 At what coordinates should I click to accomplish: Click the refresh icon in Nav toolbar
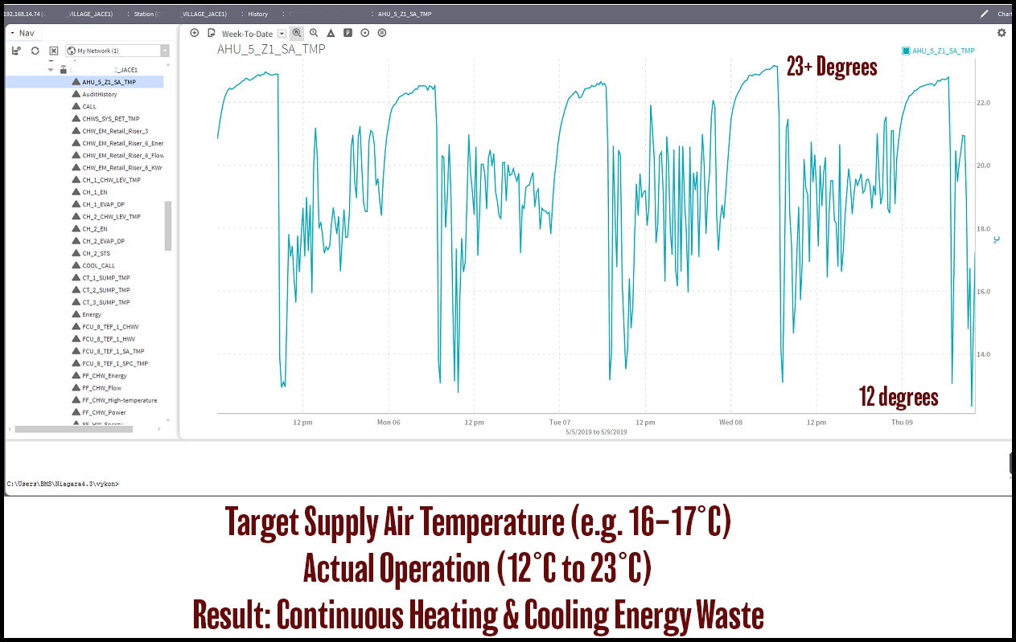pyautogui.click(x=35, y=51)
